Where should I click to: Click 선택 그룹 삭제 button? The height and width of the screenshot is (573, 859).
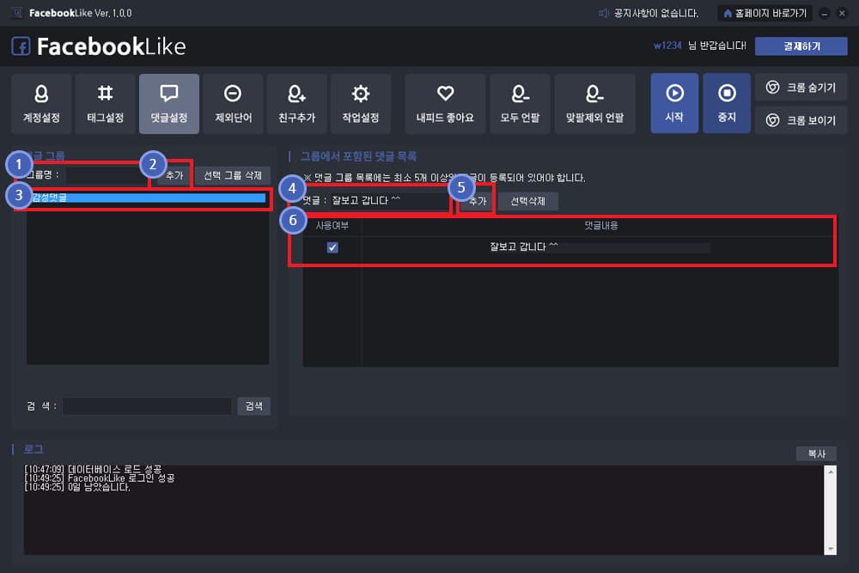click(x=233, y=175)
